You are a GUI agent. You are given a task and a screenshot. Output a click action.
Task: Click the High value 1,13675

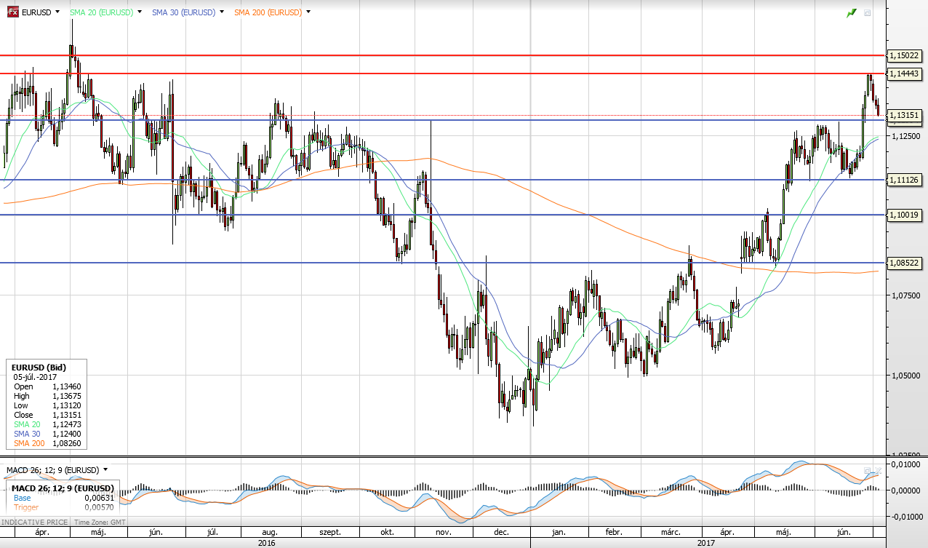click(66, 396)
